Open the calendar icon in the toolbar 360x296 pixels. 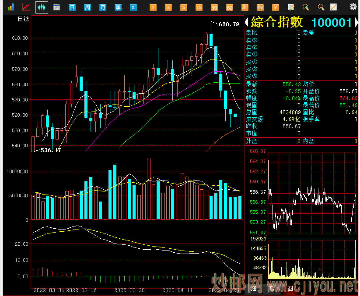coord(57,7)
